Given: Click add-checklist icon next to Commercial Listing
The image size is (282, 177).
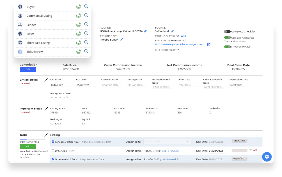Looking at the screenshot, I should pyautogui.click(x=79, y=16).
